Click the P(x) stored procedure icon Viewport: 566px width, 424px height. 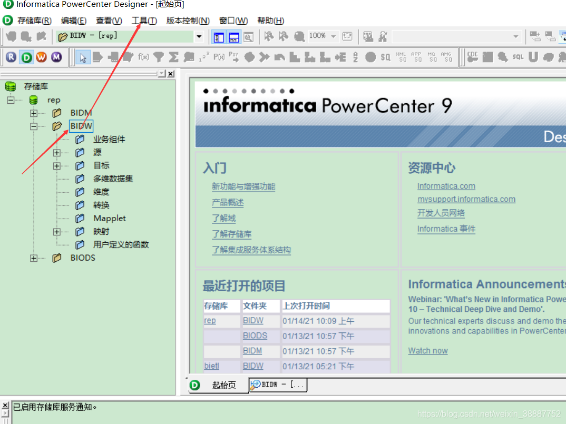point(219,57)
